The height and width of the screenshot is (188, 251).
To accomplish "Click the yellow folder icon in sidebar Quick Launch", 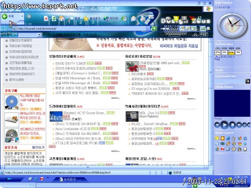I will (217, 138).
